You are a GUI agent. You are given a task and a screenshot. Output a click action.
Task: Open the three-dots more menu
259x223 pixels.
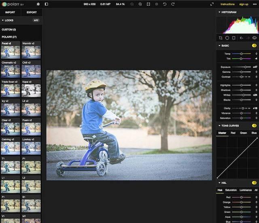click(255, 4)
